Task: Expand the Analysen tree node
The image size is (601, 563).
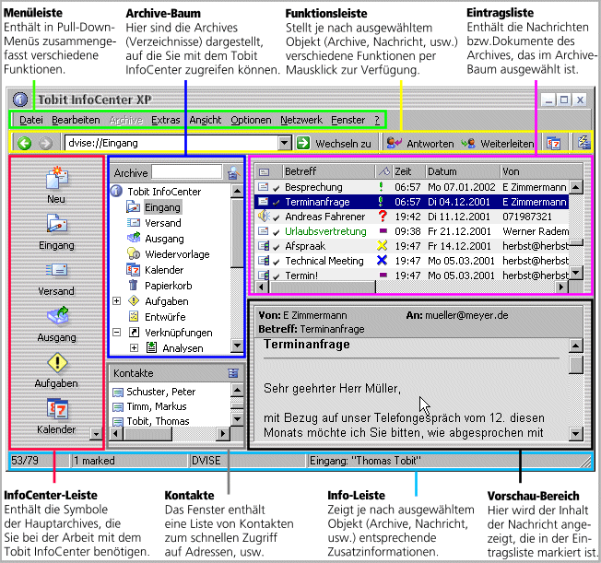Action: tap(134, 347)
